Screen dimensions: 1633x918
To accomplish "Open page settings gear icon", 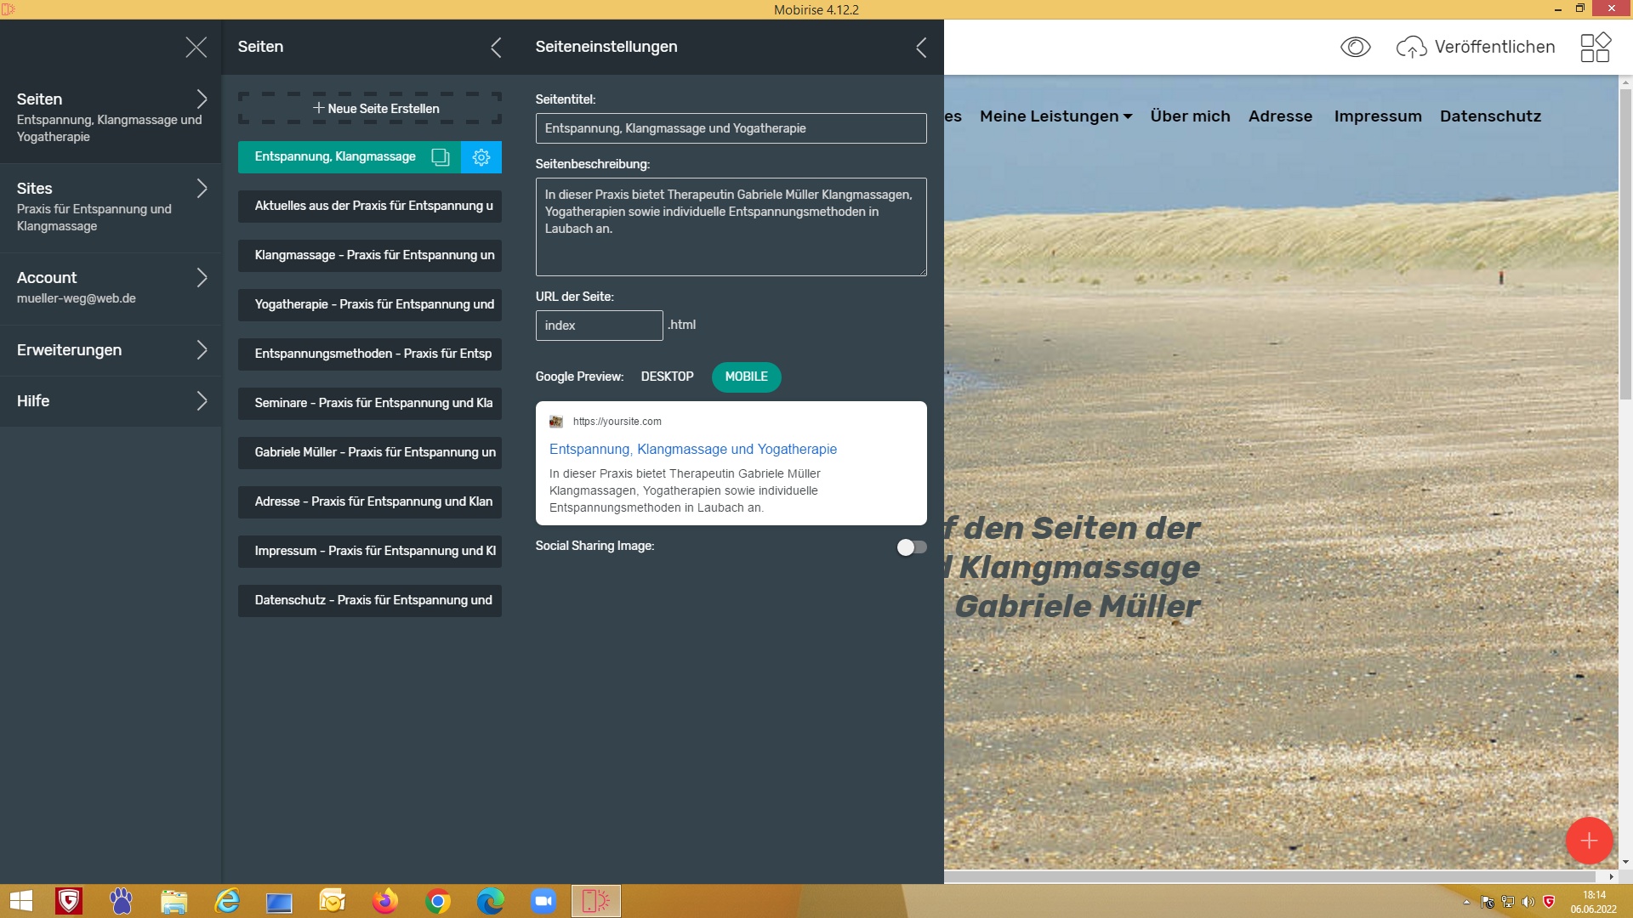I will (x=481, y=157).
